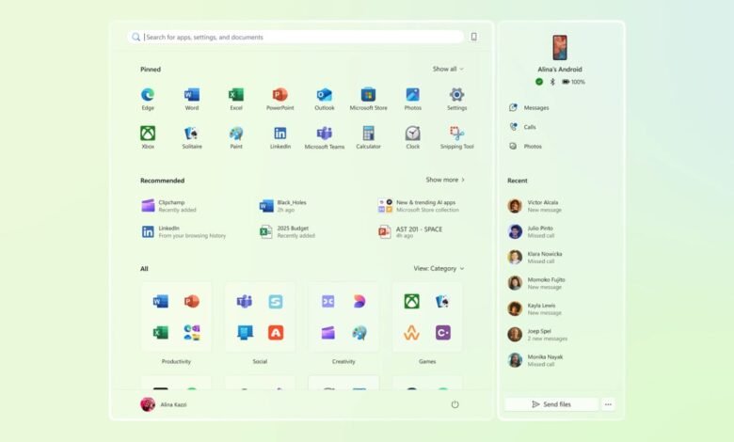The width and height of the screenshot is (734, 442).
Task: Click the Send files button
Action: pyautogui.click(x=551, y=404)
